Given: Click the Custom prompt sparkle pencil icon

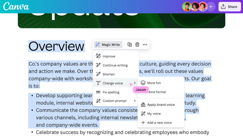Looking at the screenshot, I should click(x=98, y=101).
